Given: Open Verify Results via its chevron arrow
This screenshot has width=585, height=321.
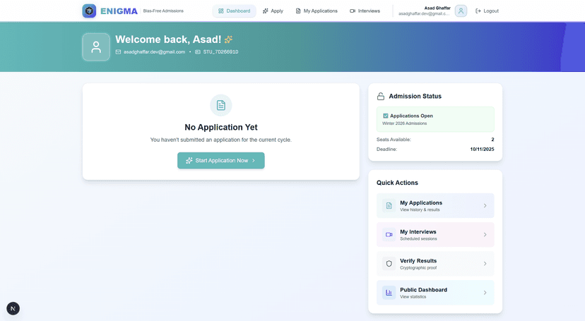Looking at the screenshot, I should point(485,263).
